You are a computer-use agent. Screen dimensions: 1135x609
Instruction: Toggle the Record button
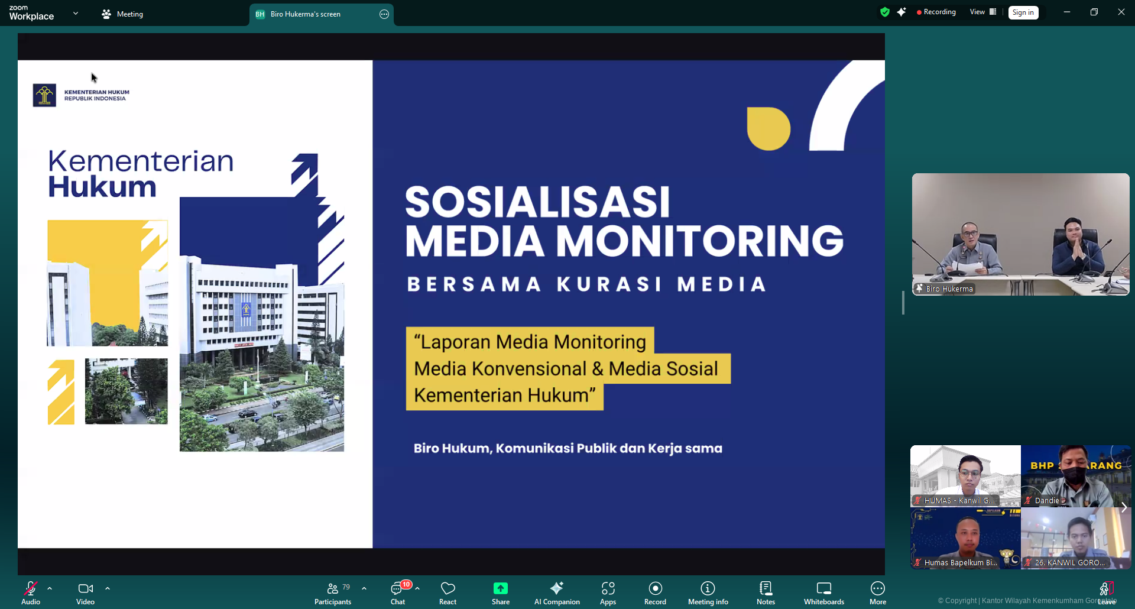(x=655, y=593)
